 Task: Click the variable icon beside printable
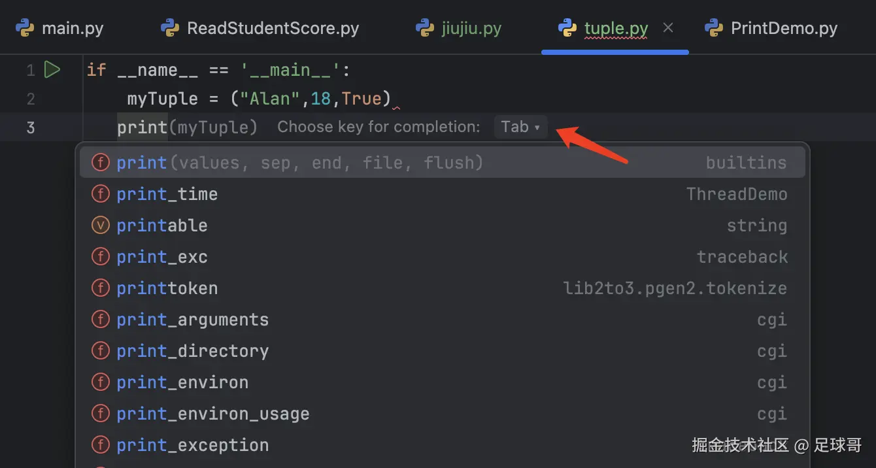100,225
